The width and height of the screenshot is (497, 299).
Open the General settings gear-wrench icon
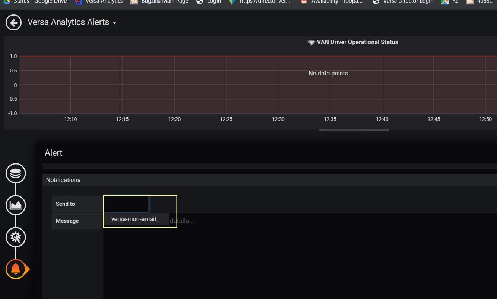click(x=16, y=237)
